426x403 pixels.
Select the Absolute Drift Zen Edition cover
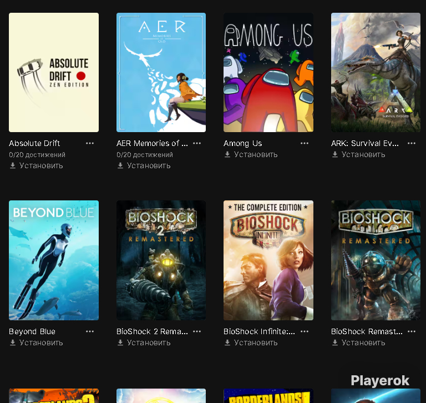click(x=54, y=72)
